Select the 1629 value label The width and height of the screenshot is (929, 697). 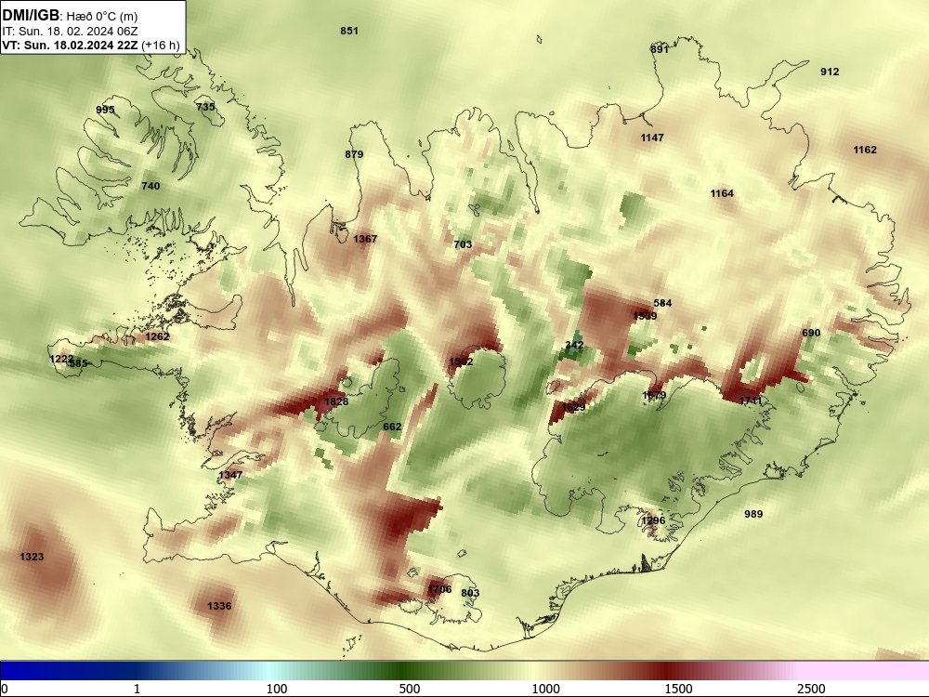[x=573, y=407]
